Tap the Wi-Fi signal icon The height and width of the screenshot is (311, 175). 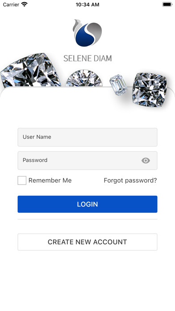[25, 4]
